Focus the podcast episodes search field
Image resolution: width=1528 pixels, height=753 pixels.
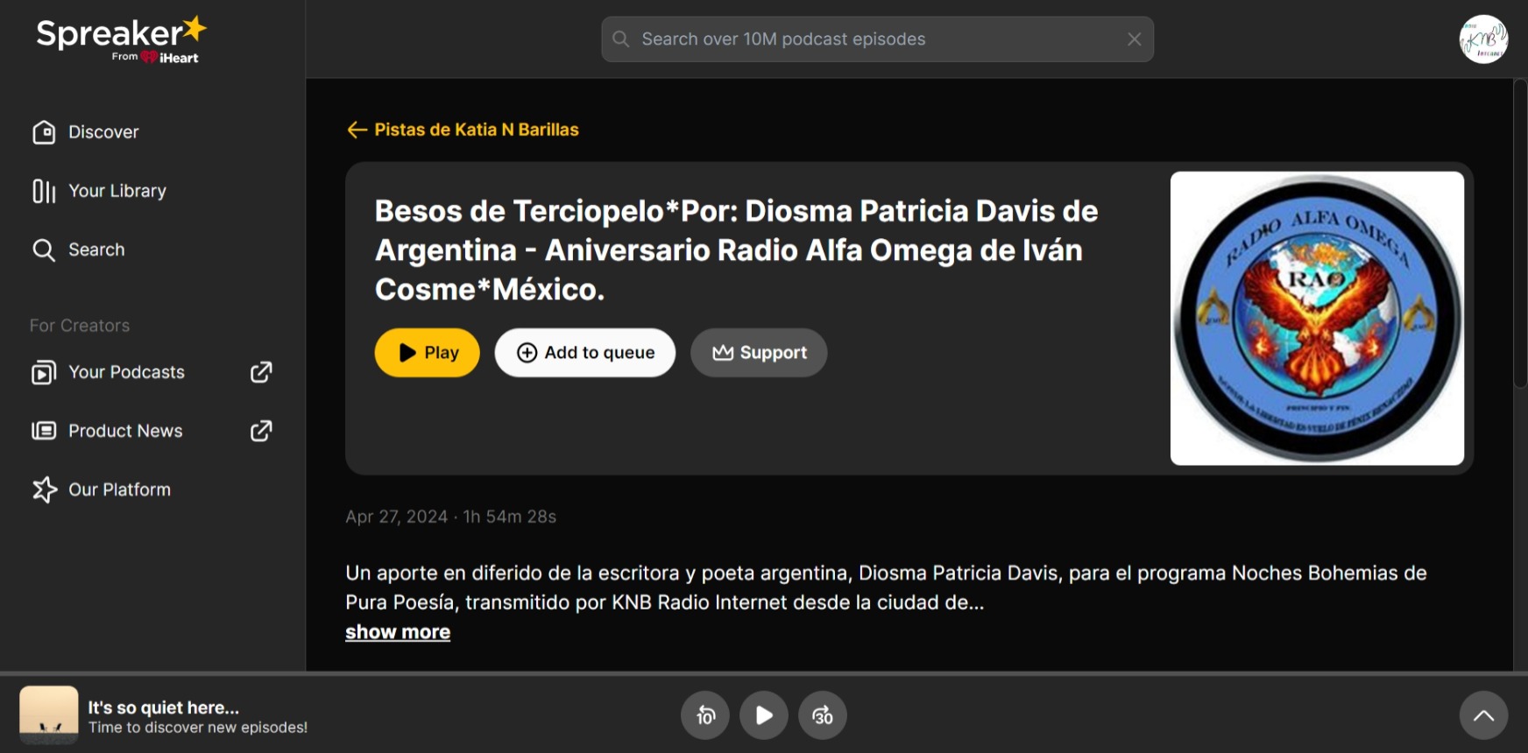[x=877, y=39]
